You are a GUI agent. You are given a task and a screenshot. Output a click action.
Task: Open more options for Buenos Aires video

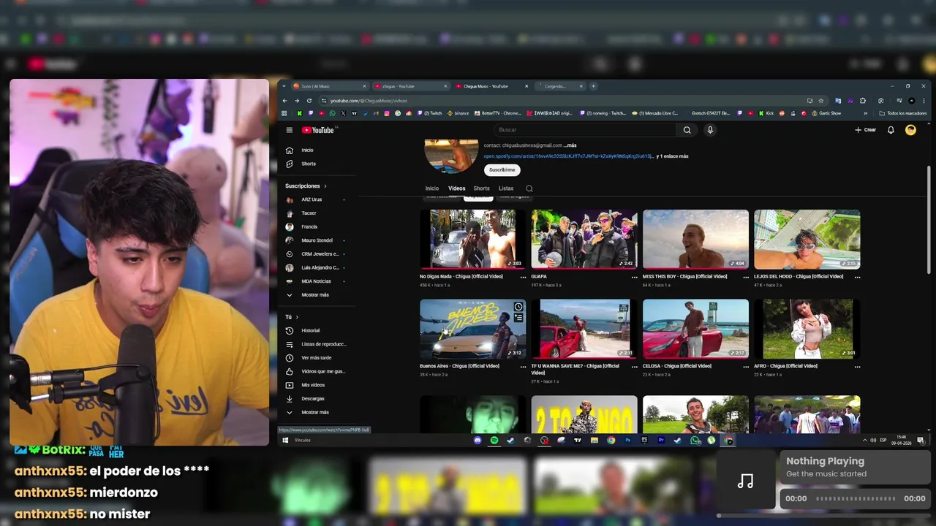(523, 366)
